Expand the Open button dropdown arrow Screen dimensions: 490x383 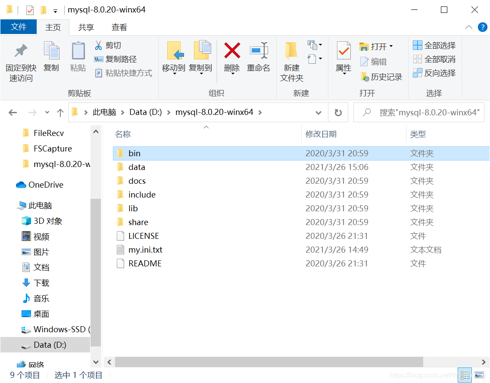tap(391, 46)
